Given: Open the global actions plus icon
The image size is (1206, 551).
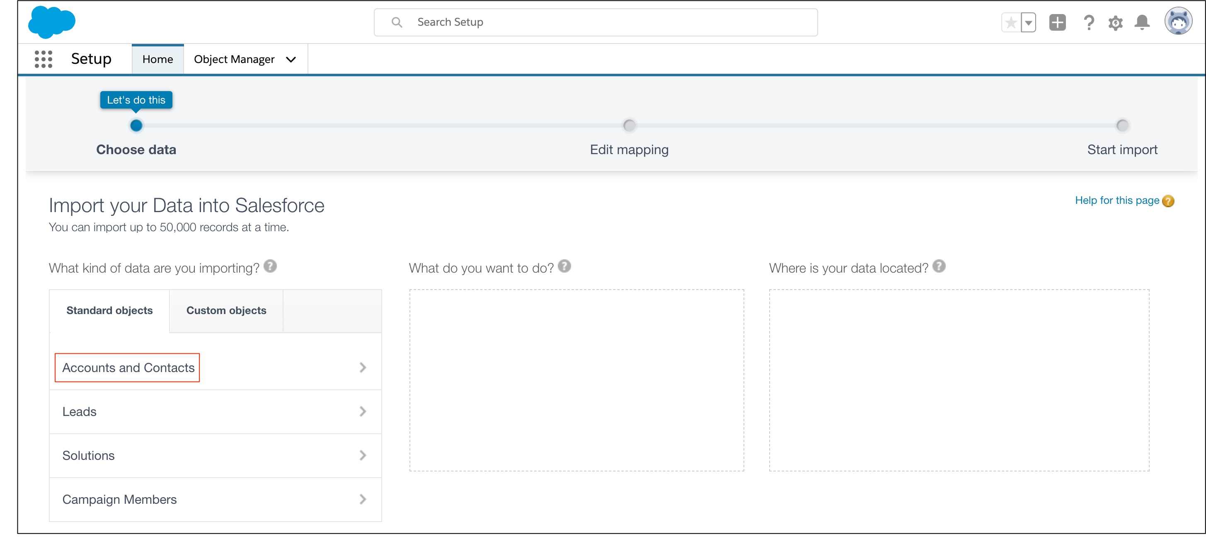Looking at the screenshot, I should 1057,22.
